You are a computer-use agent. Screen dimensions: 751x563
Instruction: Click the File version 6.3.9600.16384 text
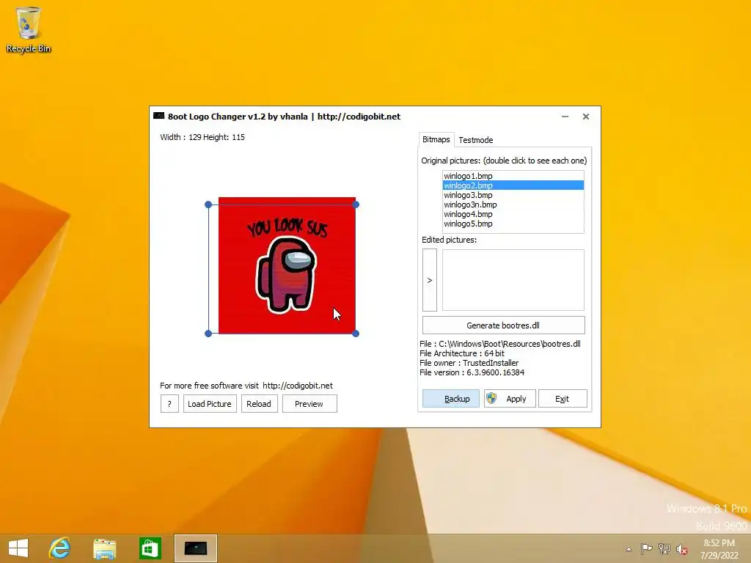[472, 372]
